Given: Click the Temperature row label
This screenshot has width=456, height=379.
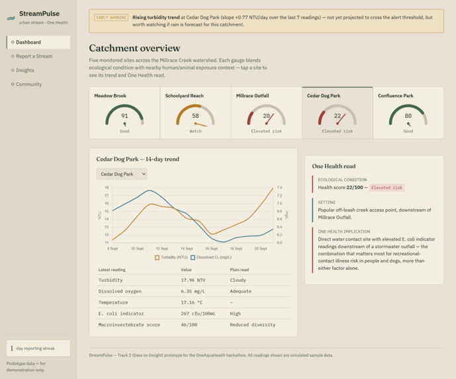Looking at the screenshot, I should coord(113,302).
